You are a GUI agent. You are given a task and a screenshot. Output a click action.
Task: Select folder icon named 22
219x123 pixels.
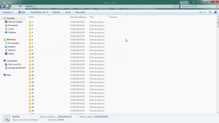point(30,96)
